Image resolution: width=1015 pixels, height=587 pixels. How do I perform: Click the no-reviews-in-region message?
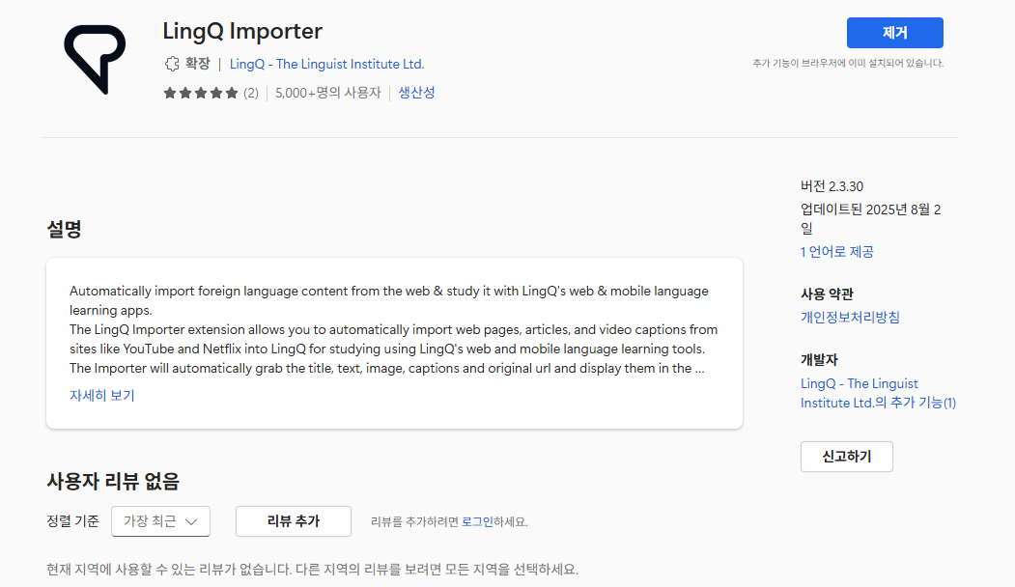click(x=312, y=570)
